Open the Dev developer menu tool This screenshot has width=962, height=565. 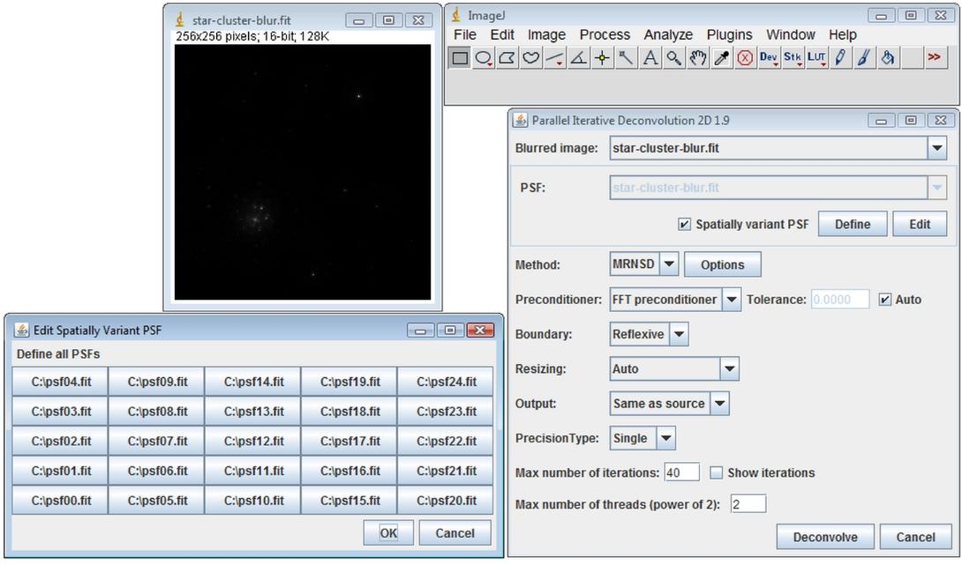[768, 57]
